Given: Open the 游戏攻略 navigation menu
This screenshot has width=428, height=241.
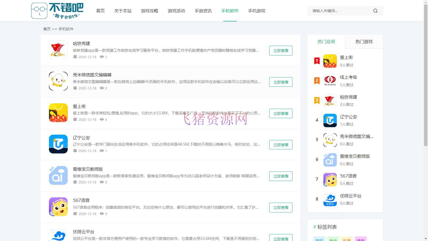Looking at the screenshot, I should coord(149,11).
